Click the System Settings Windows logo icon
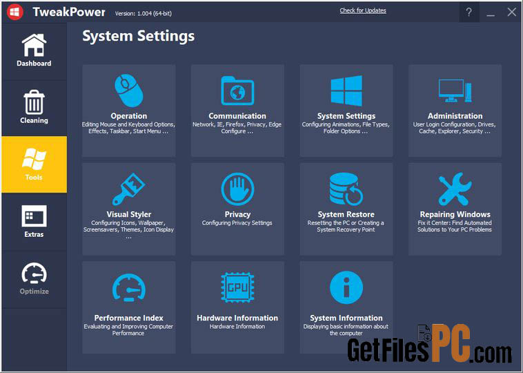This screenshot has width=523, height=373. point(346,90)
